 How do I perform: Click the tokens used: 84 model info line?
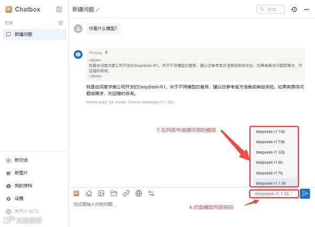(130, 102)
